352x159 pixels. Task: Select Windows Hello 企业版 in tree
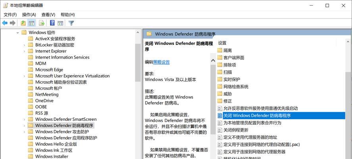click(56, 144)
